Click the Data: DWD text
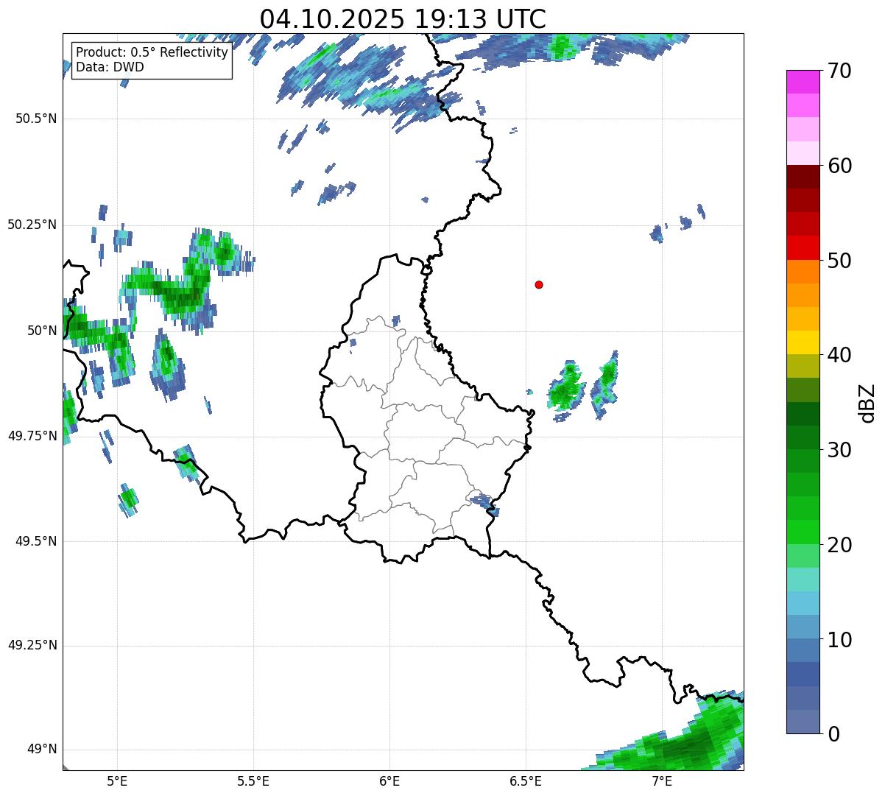This screenshot has width=885, height=796. [x=110, y=67]
